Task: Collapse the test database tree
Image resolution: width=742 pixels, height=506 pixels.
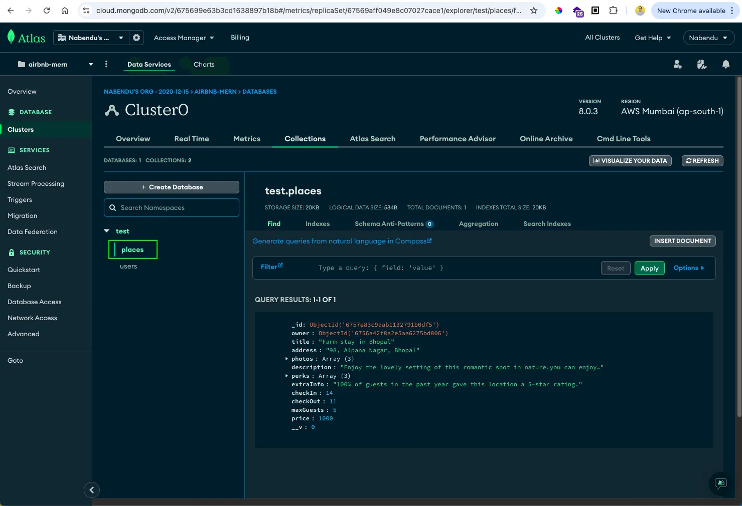Action: pos(106,231)
